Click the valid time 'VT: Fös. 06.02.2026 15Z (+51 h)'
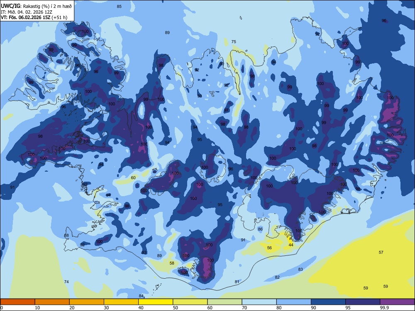Image resolution: width=415 pixels, height=311 pixels. click(x=34, y=17)
